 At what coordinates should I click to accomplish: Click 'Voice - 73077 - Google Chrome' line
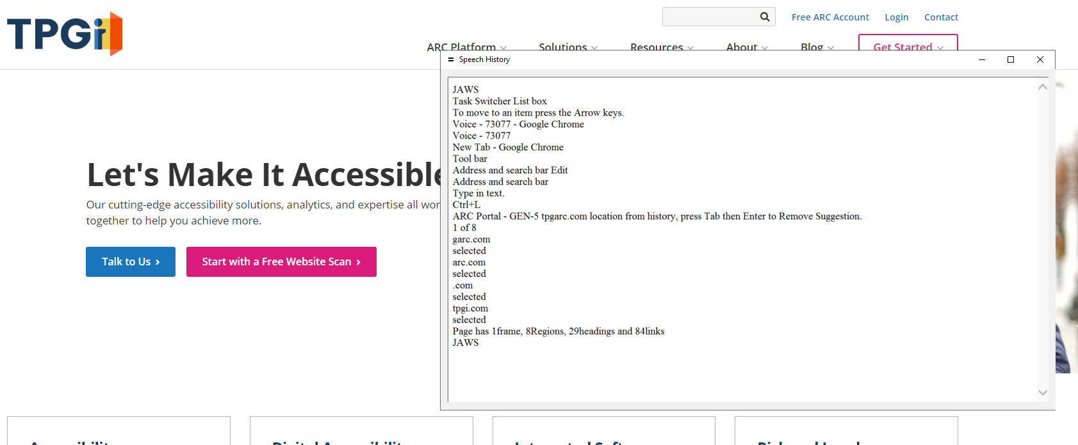coord(518,124)
